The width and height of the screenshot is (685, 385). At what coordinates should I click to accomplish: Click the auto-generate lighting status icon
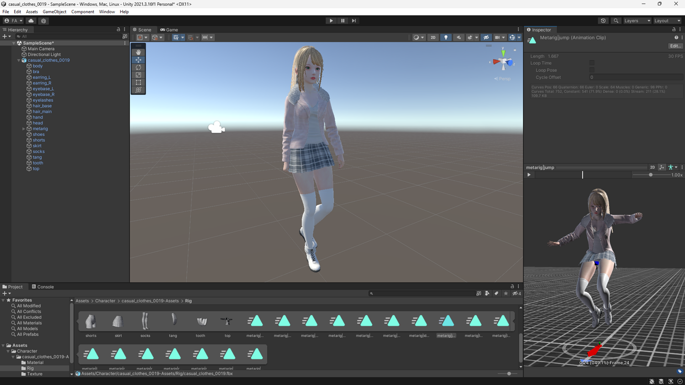(671, 381)
